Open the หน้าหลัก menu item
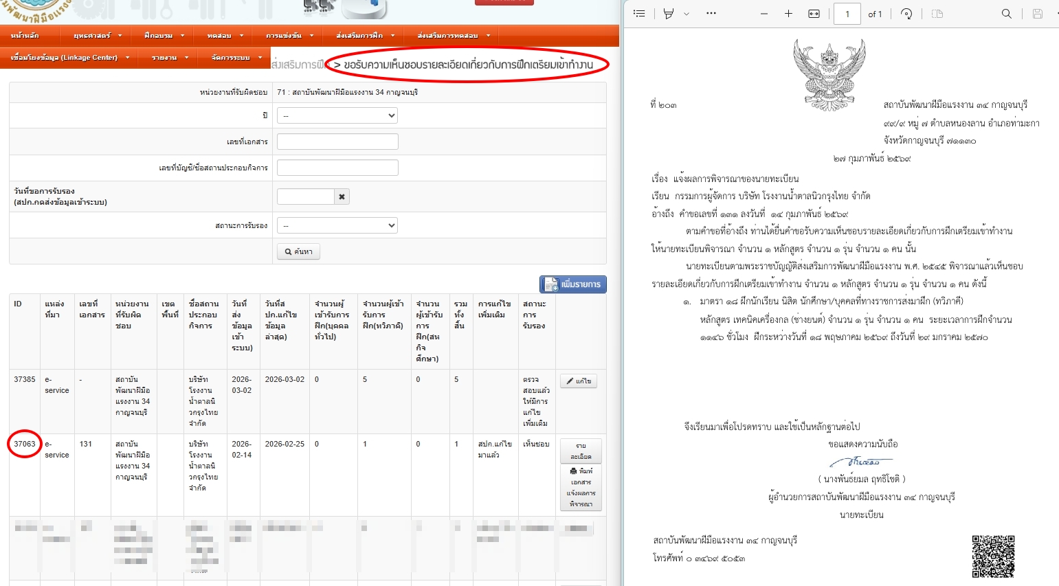The image size is (1059, 586). pos(25,35)
